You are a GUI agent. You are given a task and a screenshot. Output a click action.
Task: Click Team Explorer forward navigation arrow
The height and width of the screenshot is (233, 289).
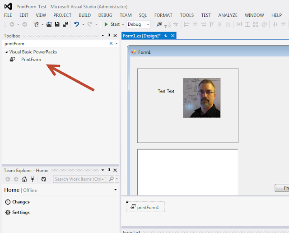(16, 179)
